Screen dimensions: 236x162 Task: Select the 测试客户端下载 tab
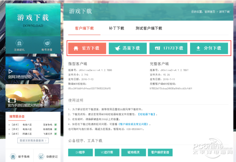pos(149,28)
